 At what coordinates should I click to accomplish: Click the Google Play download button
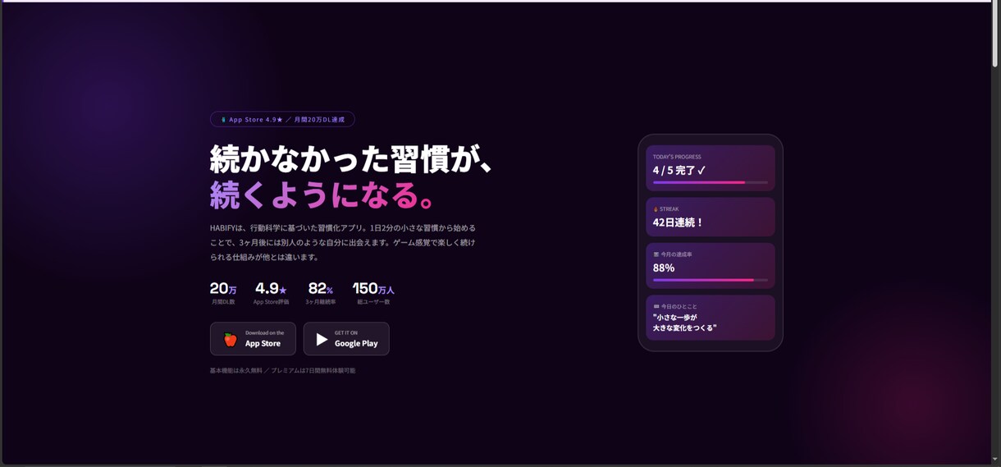(x=346, y=339)
